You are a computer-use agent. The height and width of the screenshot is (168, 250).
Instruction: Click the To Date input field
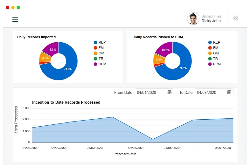[210, 92]
